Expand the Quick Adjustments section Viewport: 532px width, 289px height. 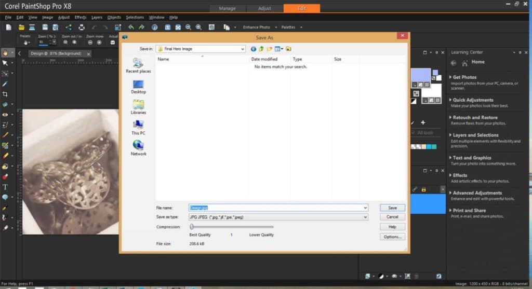[473, 100]
